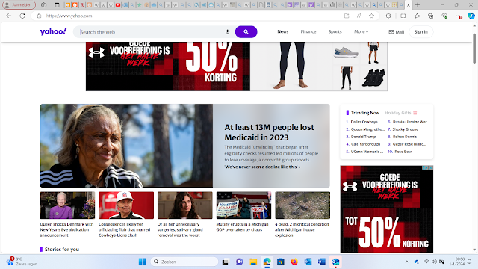Open the tab actions menu icon
This screenshot has width=478, height=269.
[57, 5]
